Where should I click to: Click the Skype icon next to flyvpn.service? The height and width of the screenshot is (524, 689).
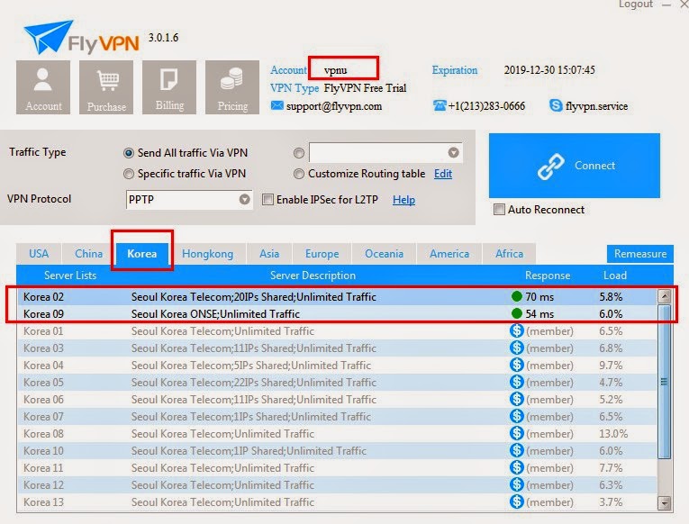pyautogui.click(x=556, y=105)
